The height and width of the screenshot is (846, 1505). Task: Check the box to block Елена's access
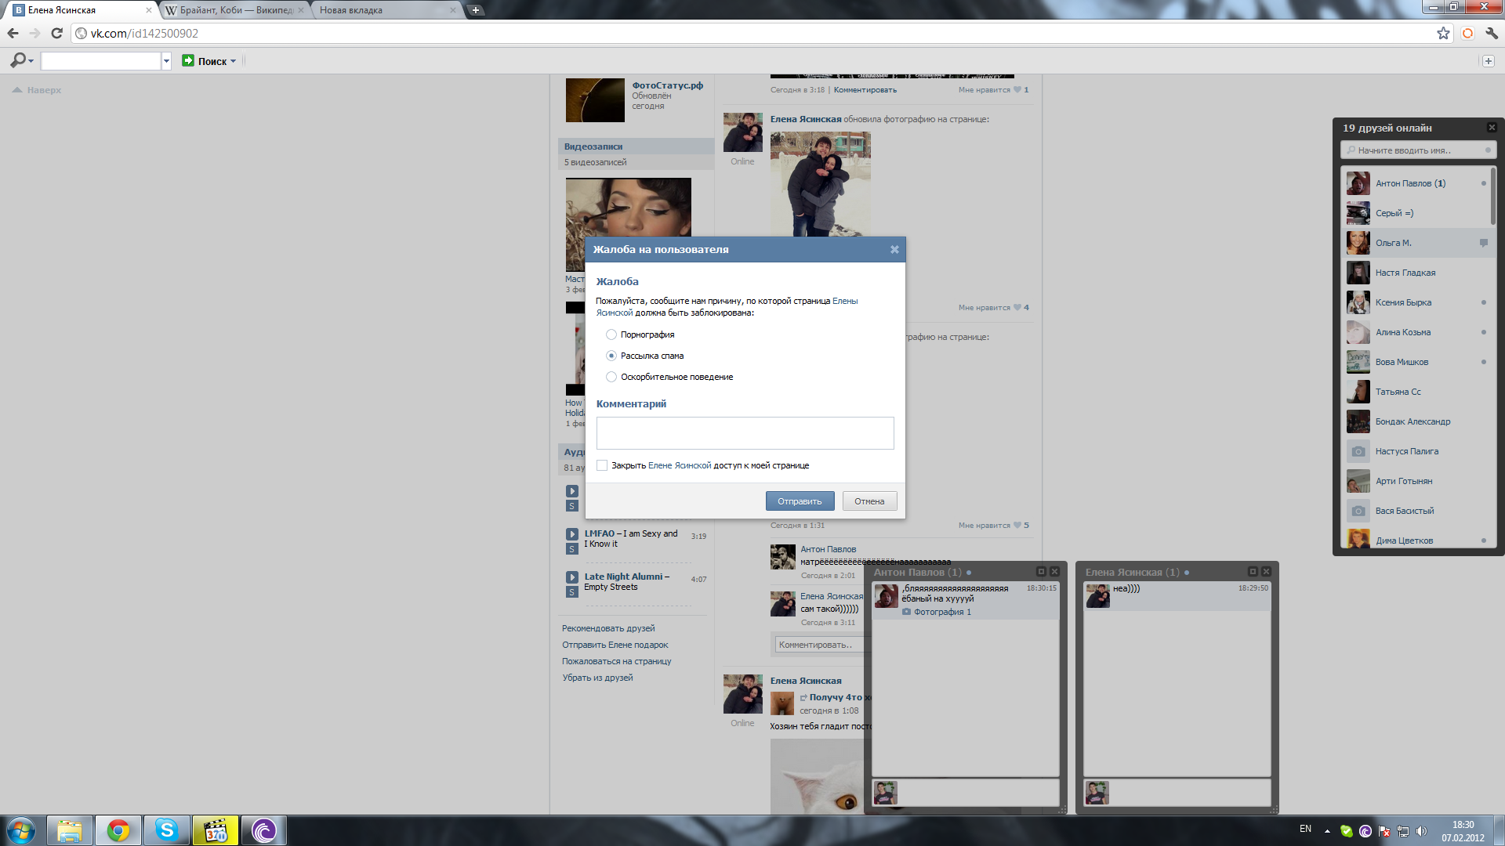click(602, 465)
